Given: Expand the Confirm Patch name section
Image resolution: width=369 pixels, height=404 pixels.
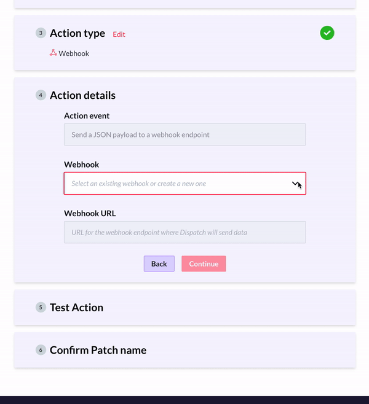Looking at the screenshot, I should pos(98,350).
